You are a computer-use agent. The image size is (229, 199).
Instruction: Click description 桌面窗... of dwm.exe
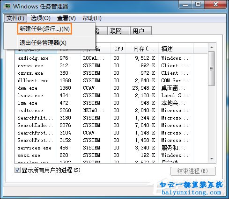pos(173,88)
